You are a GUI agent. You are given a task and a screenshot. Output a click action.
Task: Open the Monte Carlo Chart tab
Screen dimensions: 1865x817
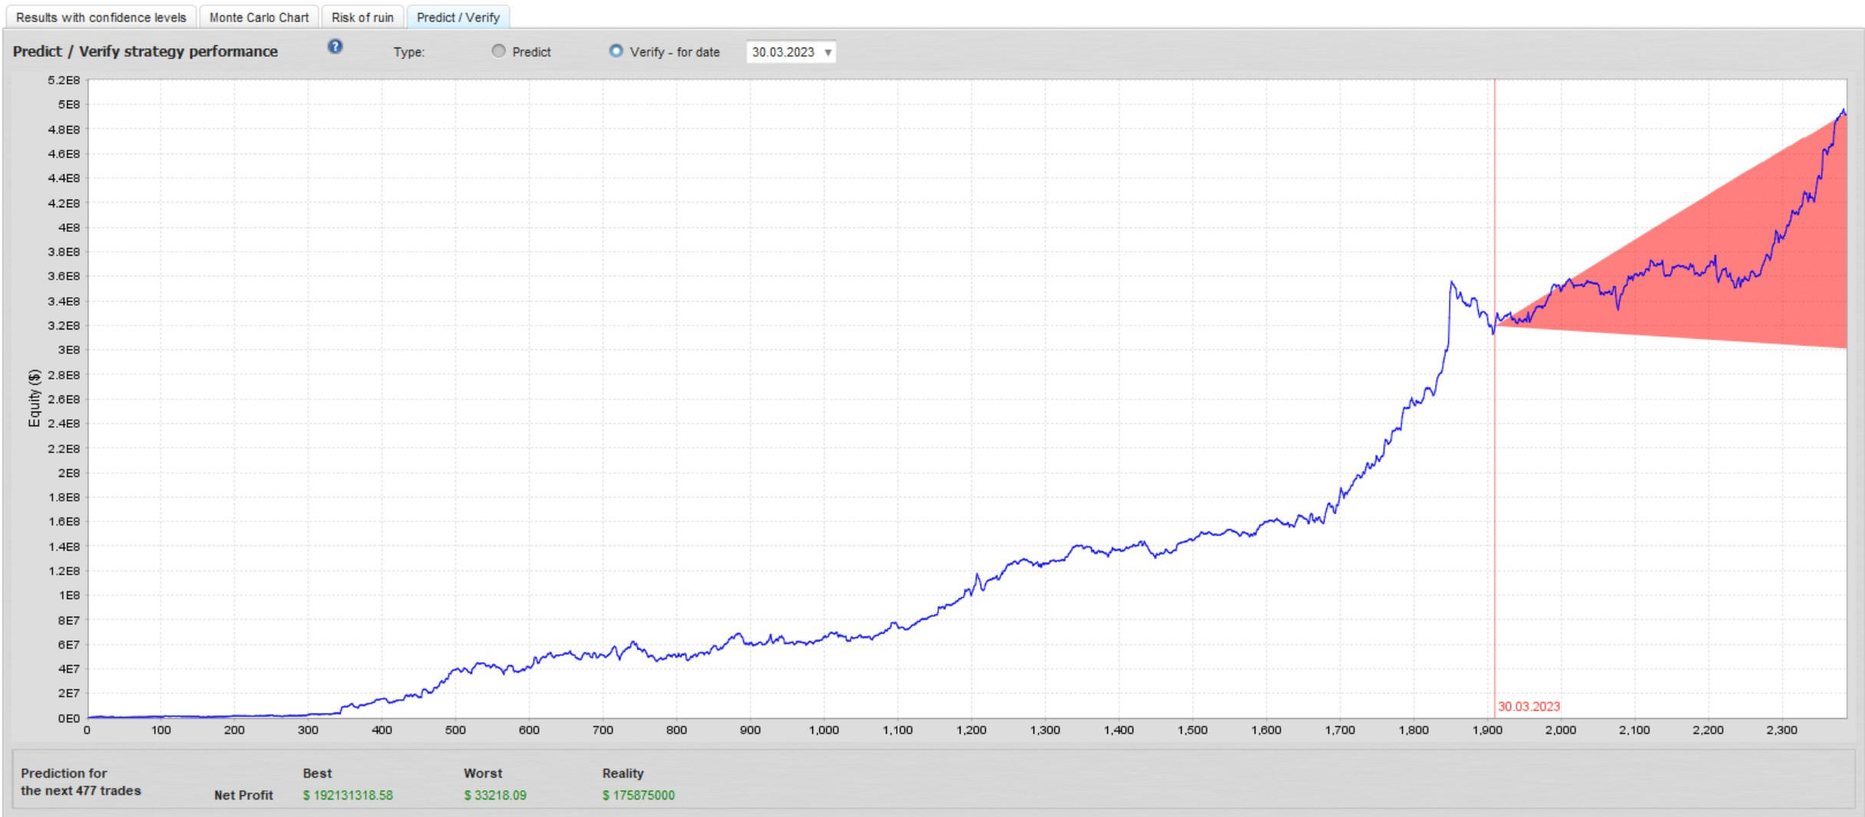(259, 17)
